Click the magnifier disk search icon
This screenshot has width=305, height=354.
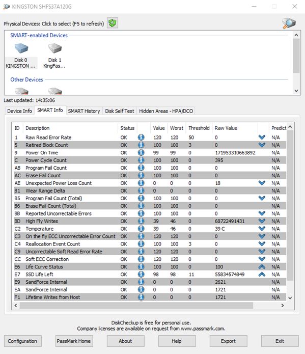click(x=289, y=23)
